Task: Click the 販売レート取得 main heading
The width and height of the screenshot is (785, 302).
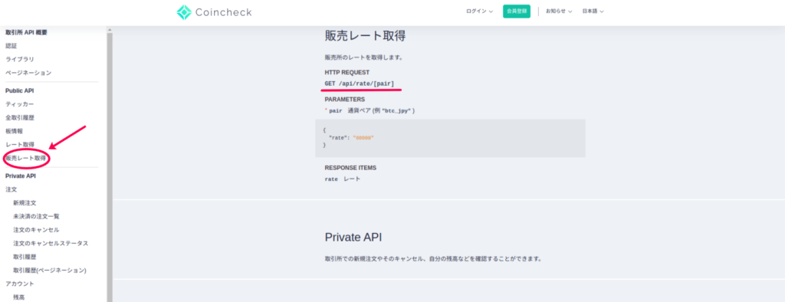Action: pyautogui.click(x=365, y=35)
